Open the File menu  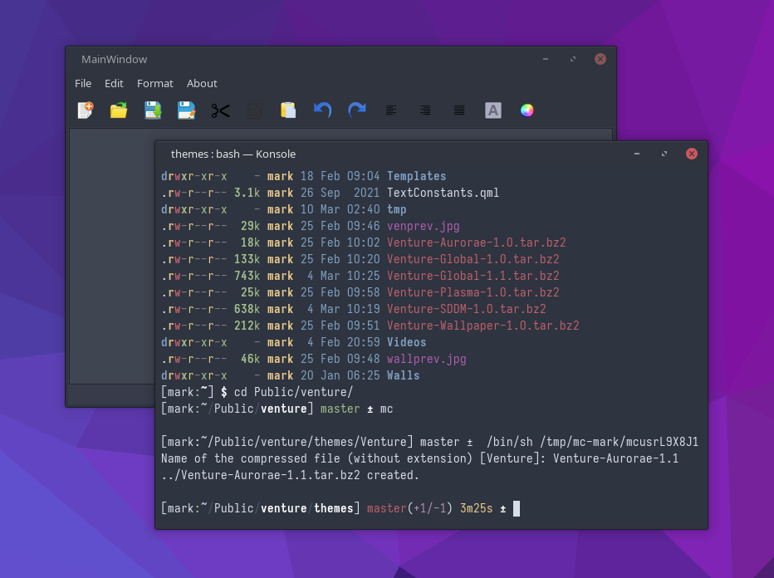(83, 83)
